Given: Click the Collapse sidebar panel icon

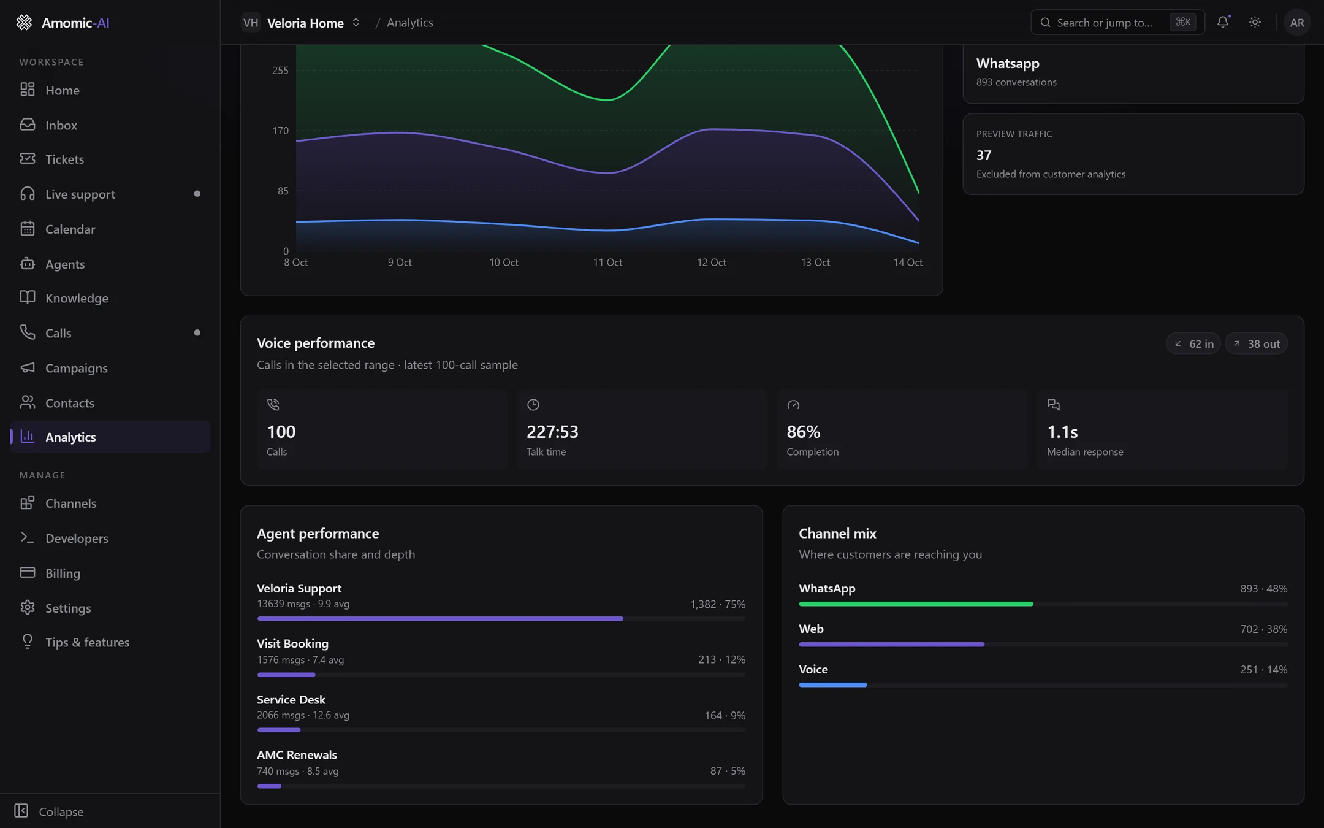Looking at the screenshot, I should 21,811.
